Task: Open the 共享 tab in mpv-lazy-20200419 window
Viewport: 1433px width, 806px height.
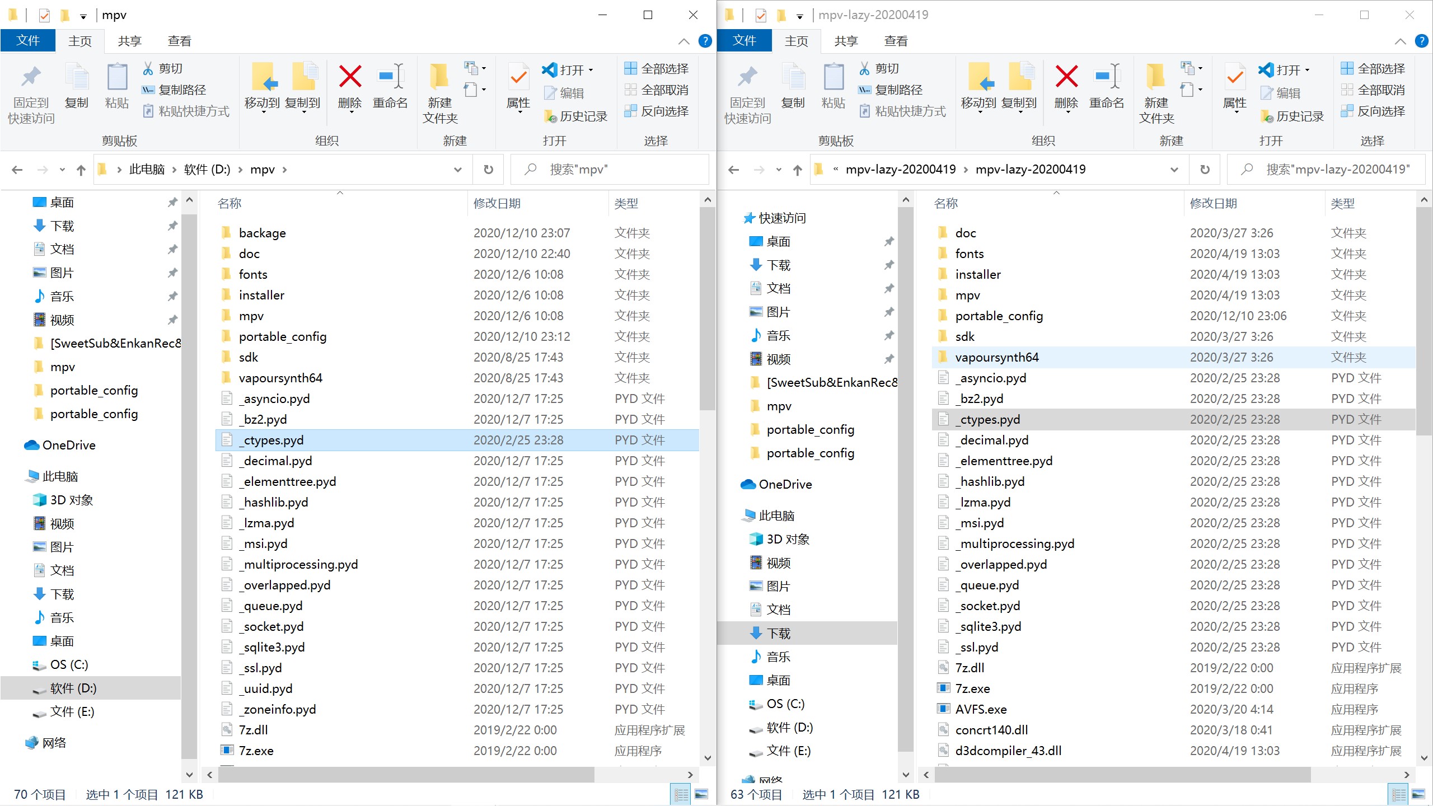Action: point(846,41)
